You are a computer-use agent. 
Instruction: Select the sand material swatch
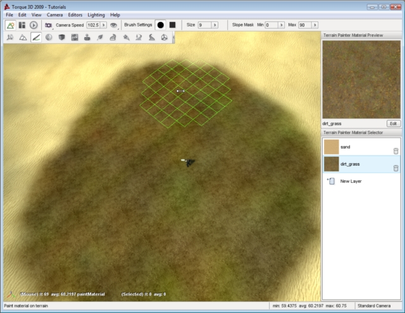tap(332, 147)
